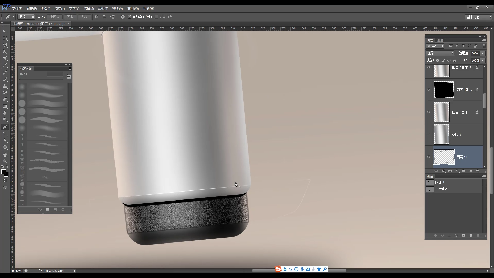The width and height of the screenshot is (494, 278).
Task: Open the Brush Presets panel menu
Action: [69, 68]
